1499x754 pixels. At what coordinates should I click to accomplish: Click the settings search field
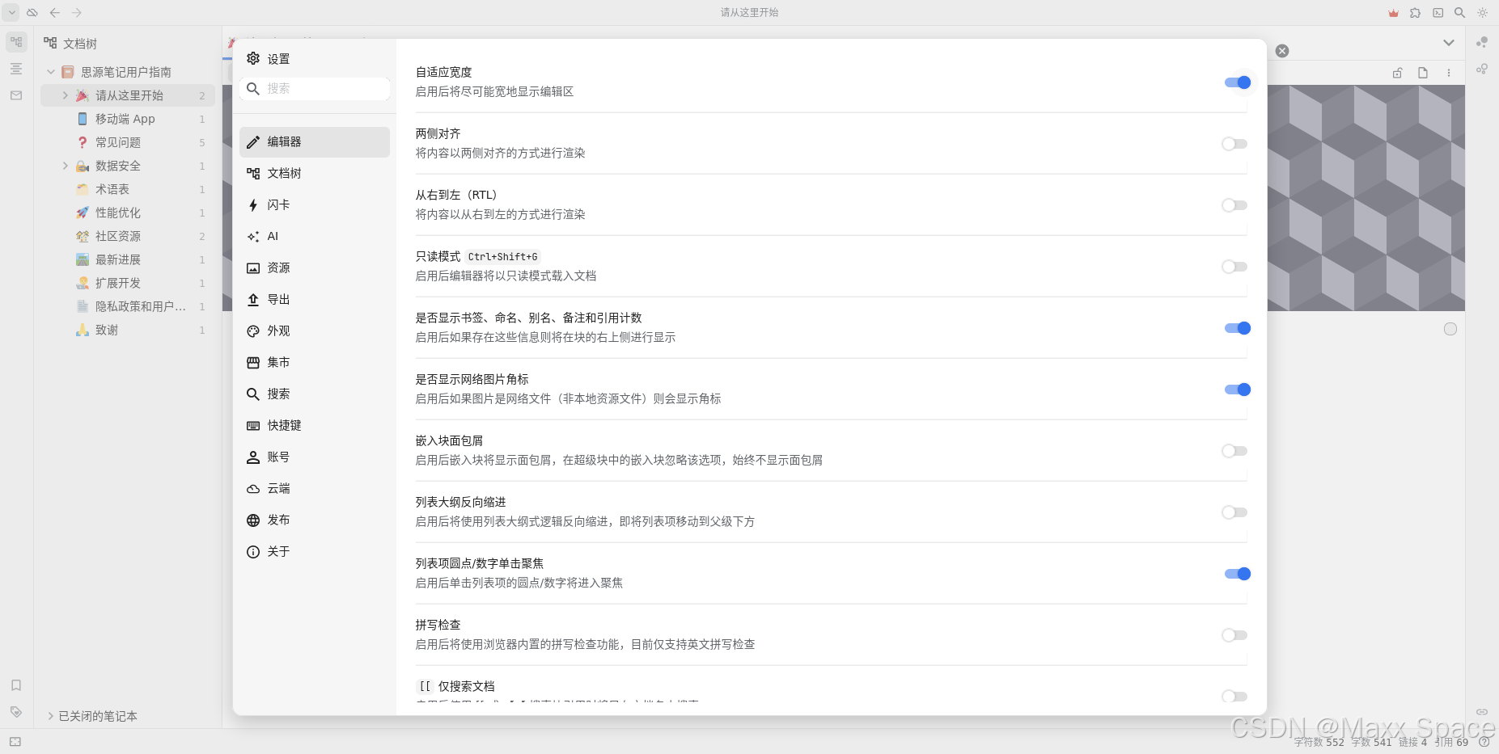coord(315,89)
